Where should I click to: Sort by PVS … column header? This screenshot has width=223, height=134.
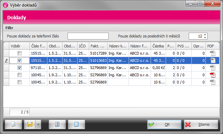click(184, 46)
